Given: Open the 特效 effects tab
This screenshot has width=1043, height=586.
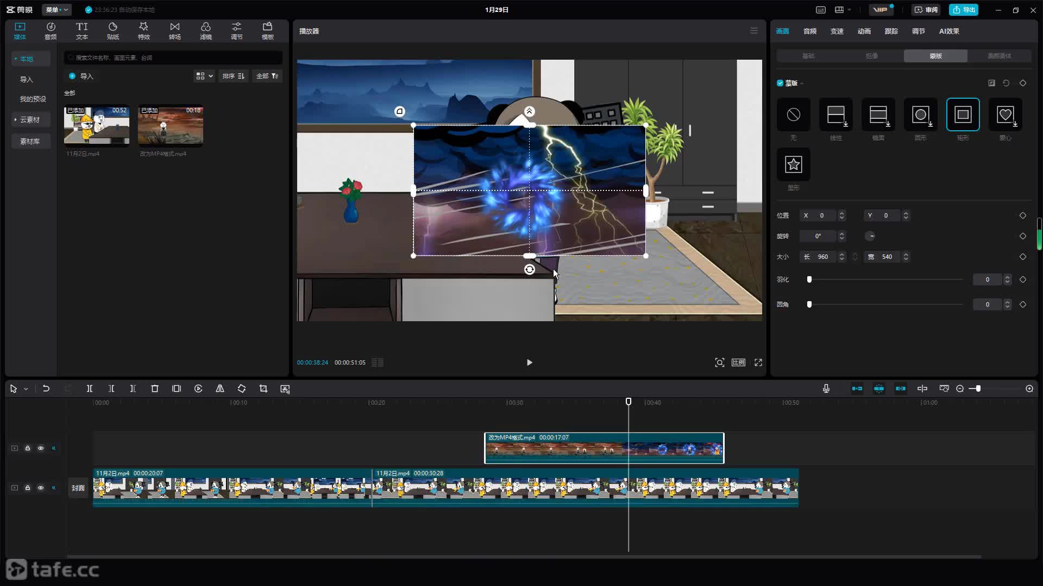Looking at the screenshot, I should click(x=143, y=31).
